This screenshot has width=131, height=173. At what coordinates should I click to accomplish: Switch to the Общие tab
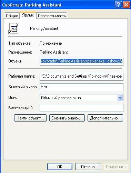click(x=12, y=16)
